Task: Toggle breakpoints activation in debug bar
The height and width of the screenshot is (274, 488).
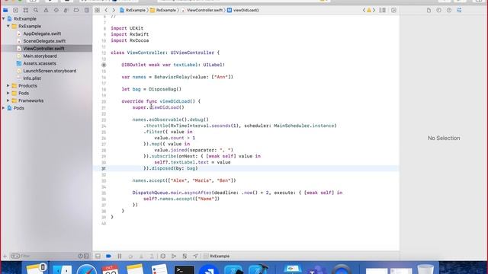Action: 108,256
